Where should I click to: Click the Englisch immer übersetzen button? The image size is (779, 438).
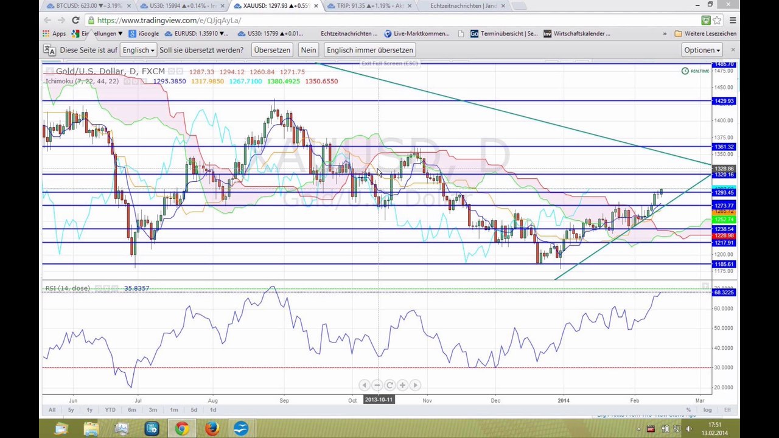point(369,50)
